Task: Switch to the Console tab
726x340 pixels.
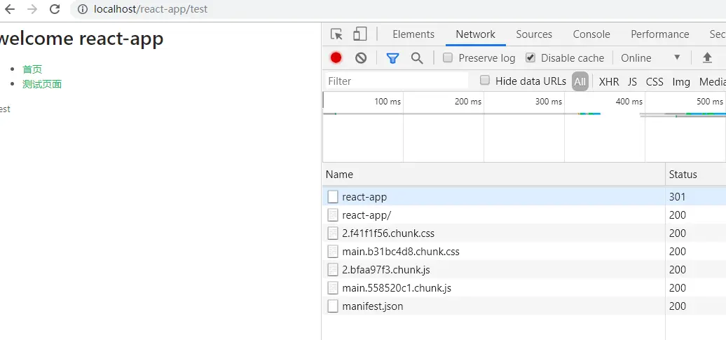Action: point(591,34)
